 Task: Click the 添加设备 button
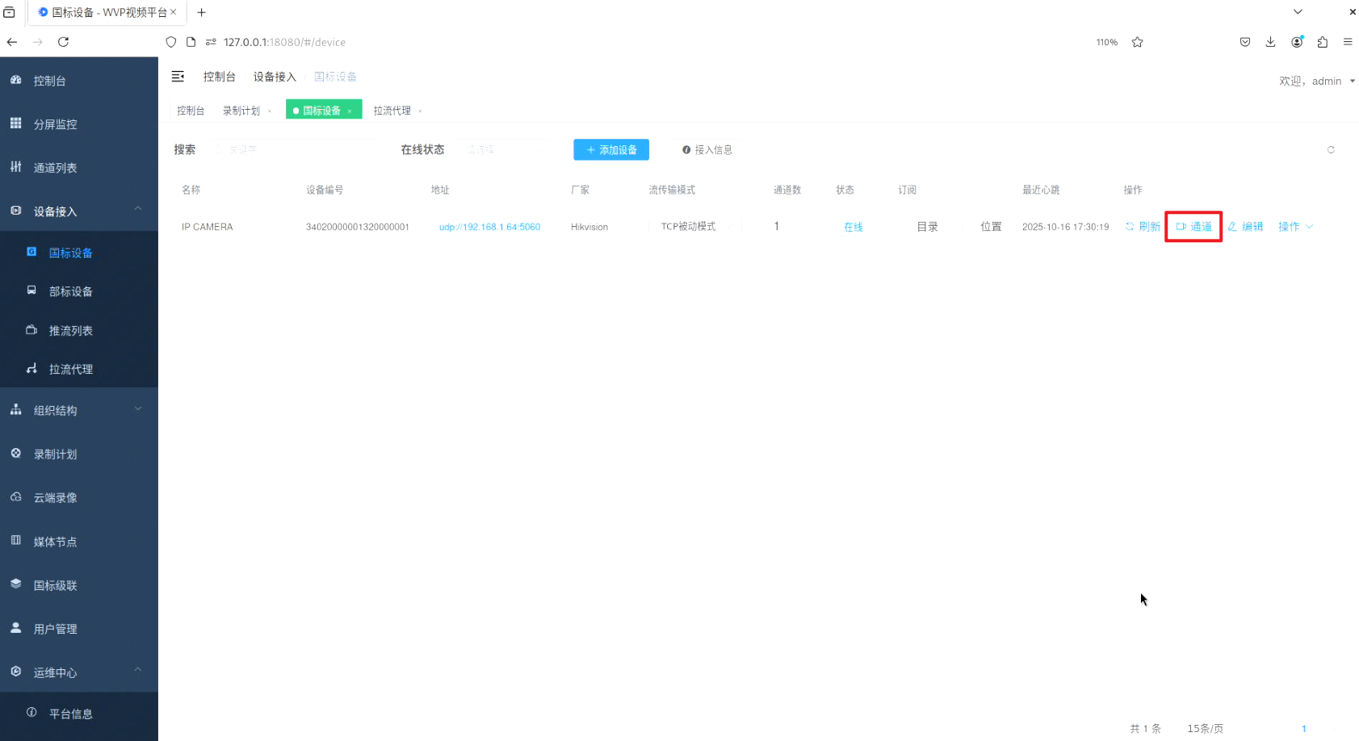point(611,150)
